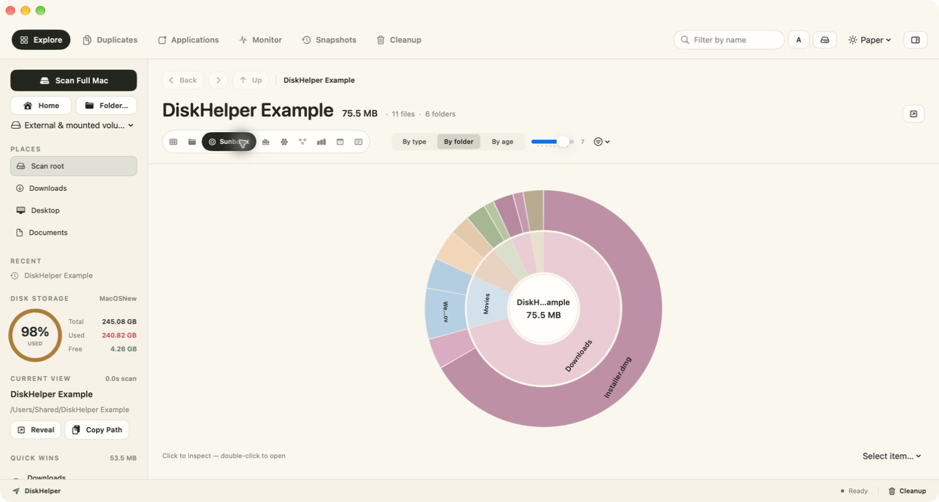This screenshot has width=939, height=502.
Task: Click the Filter by name field
Action: click(x=729, y=40)
